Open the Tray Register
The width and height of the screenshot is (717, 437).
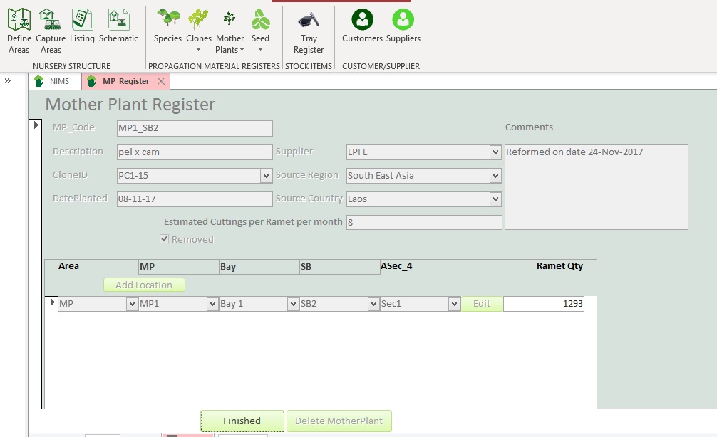tap(309, 31)
